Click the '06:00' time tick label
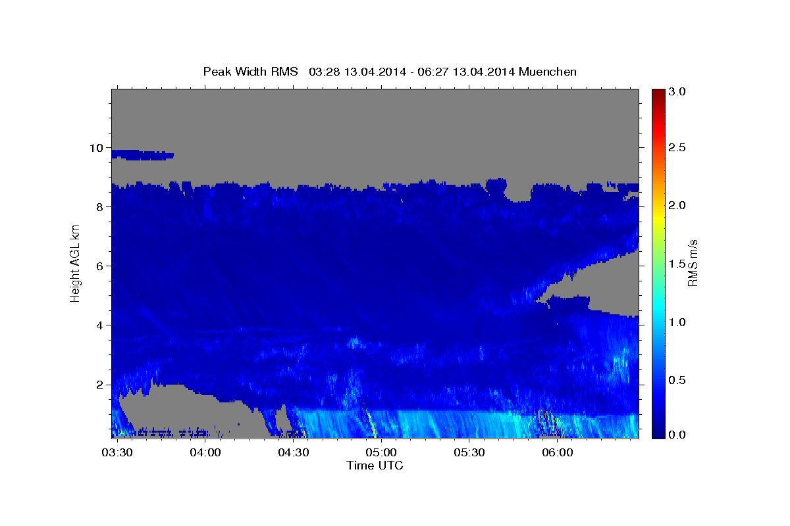Viewport: 790px width, 526px height. click(x=557, y=453)
